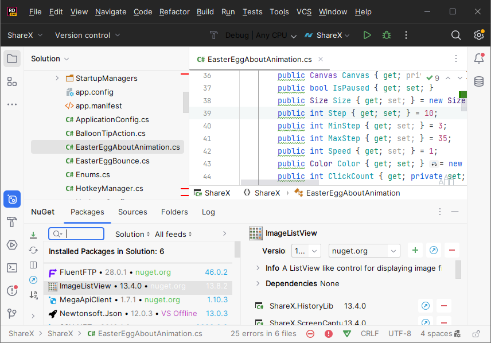Click the CRLF line separator in the status bar
The image size is (491, 343).
click(369, 333)
